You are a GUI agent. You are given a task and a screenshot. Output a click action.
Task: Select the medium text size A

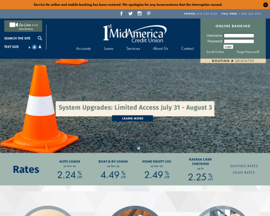click(x=34, y=47)
